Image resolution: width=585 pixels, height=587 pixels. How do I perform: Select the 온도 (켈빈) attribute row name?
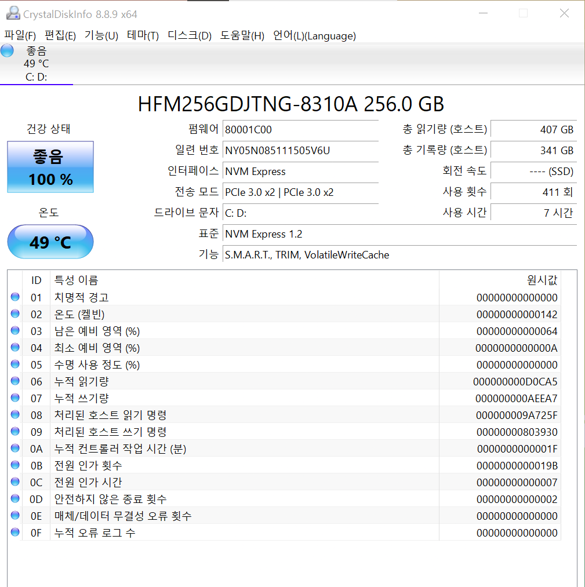79,314
